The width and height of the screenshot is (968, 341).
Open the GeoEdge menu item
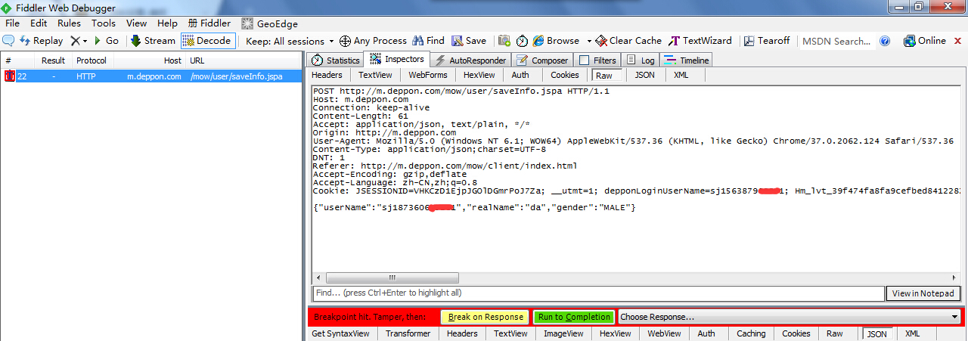click(270, 23)
